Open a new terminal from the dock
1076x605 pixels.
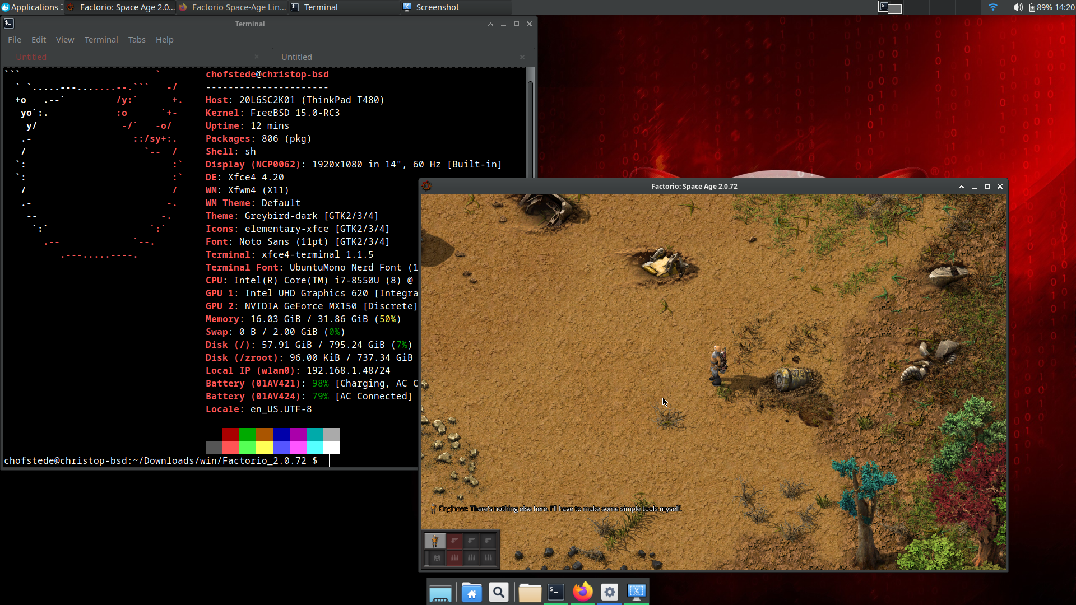556,592
